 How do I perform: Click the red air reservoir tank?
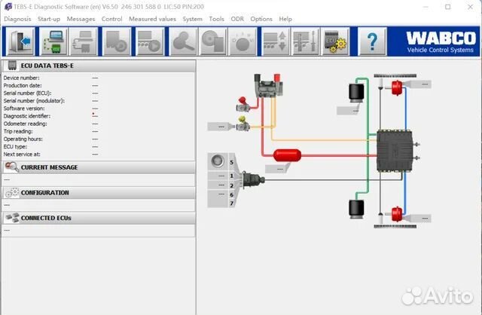pyautogui.click(x=286, y=154)
